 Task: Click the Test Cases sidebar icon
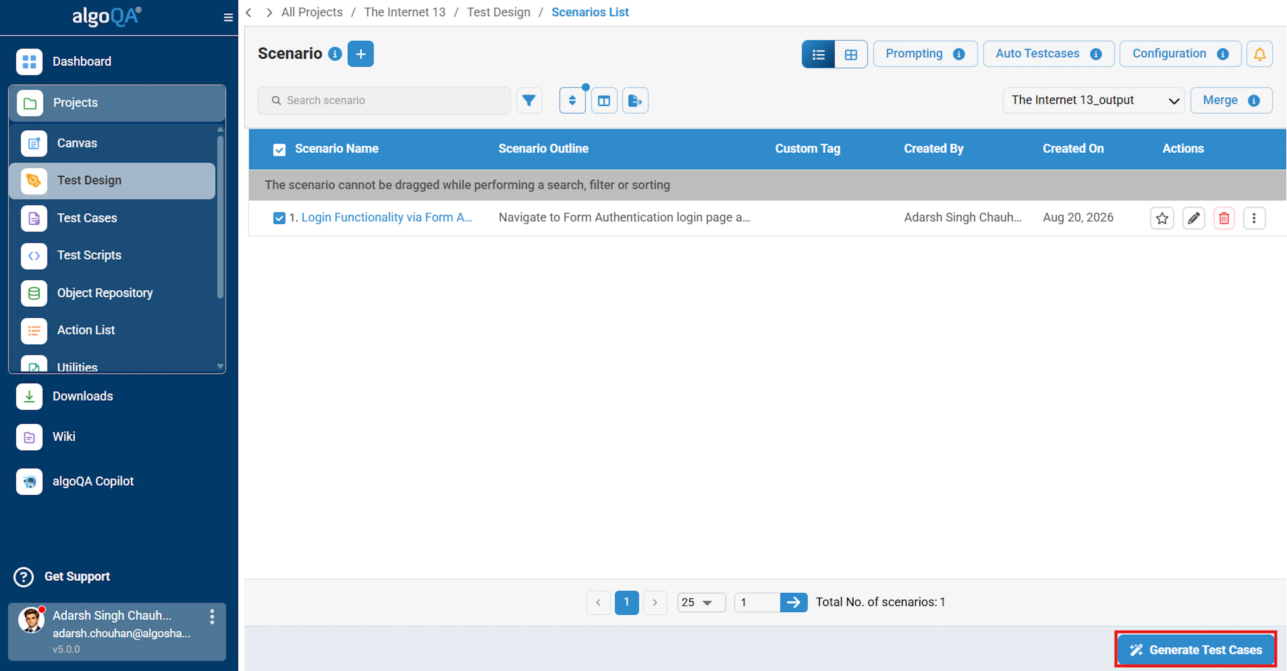[x=34, y=218]
